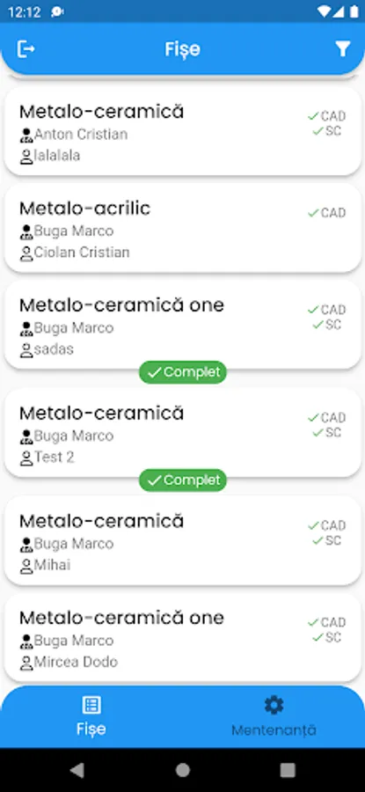Open the Metalo-ceramică card for lalalala
365x792 pixels.
[183, 131]
